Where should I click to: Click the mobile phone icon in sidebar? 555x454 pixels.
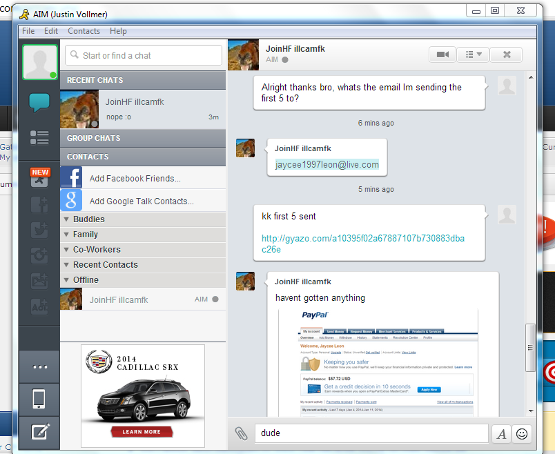[39, 399]
